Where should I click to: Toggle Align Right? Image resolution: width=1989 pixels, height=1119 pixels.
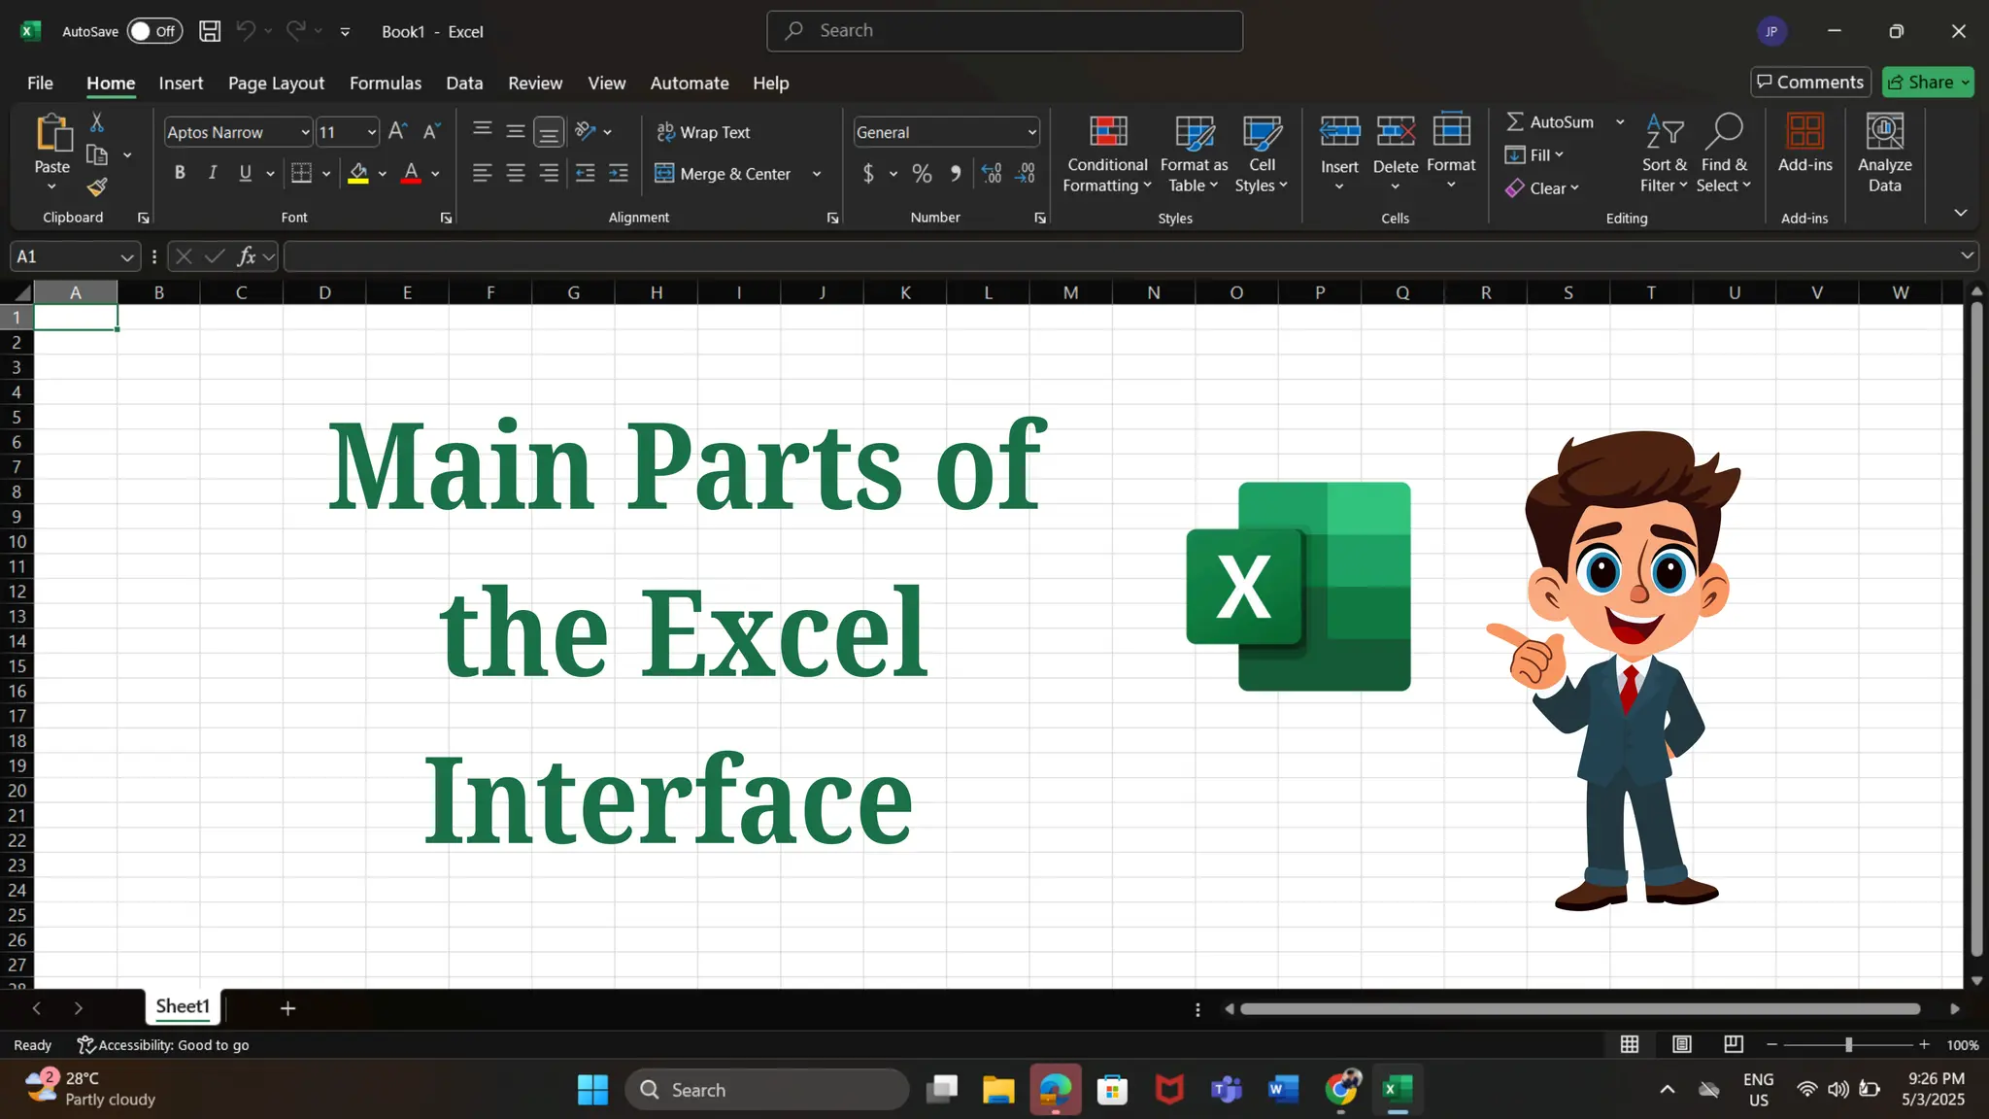click(549, 173)
